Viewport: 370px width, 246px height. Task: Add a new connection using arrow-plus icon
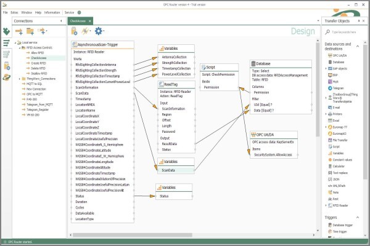point(19,31)
